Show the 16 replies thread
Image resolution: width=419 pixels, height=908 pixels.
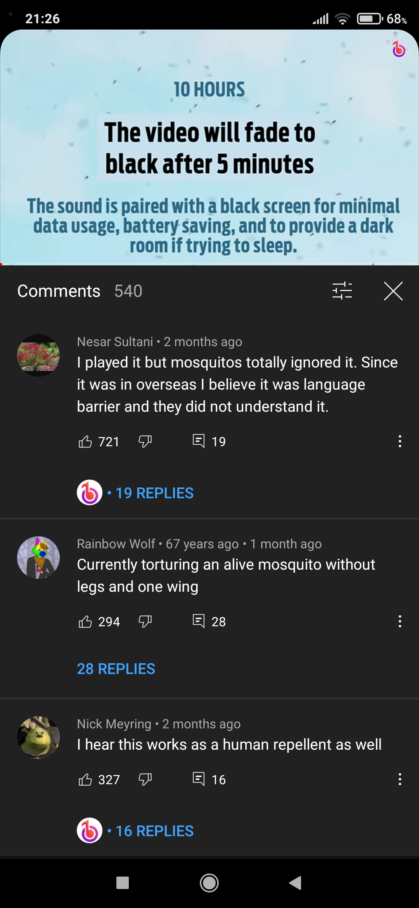[x=154, y=831]
